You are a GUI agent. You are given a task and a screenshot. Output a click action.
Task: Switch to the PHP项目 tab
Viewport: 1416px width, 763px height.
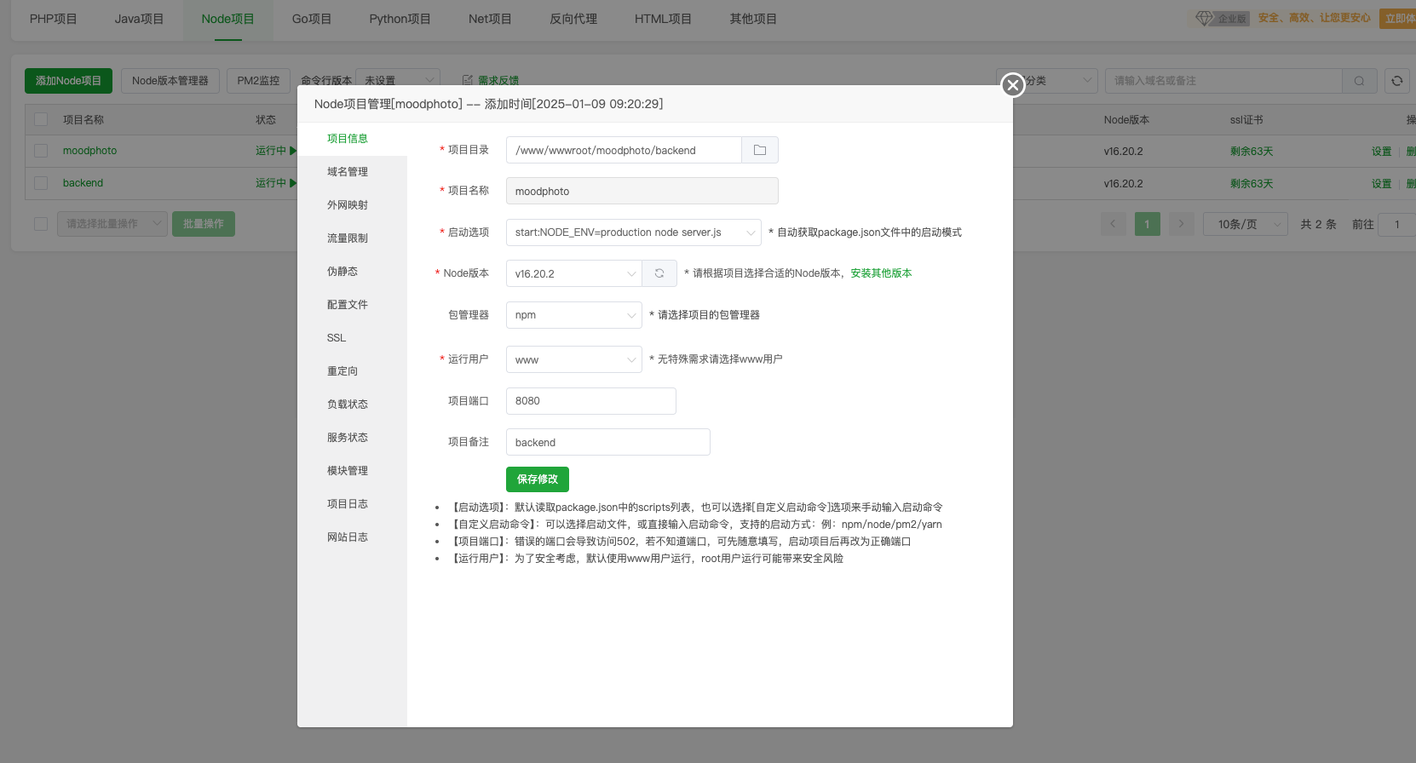tap(53, 19)
